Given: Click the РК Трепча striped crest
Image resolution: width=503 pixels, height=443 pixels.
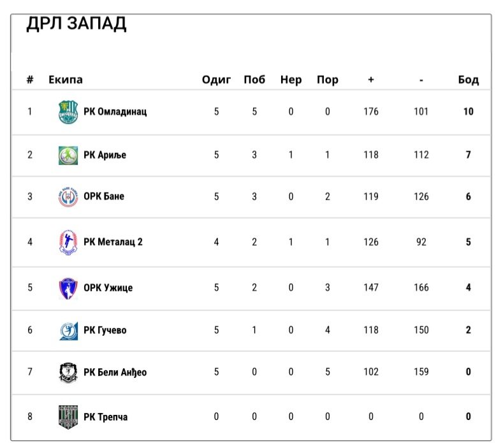Looking at the screenshot, I should coord(68,417).
